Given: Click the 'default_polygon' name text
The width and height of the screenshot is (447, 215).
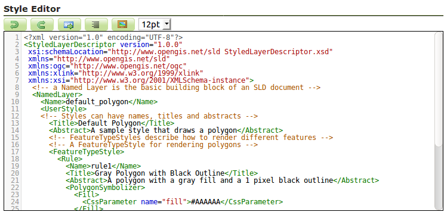Looking at the screenshot, I should [x=97, y=102].
